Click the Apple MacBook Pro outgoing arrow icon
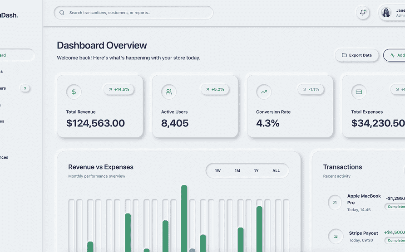This screenshot has height=252, width=405. (x=335, y=203)
